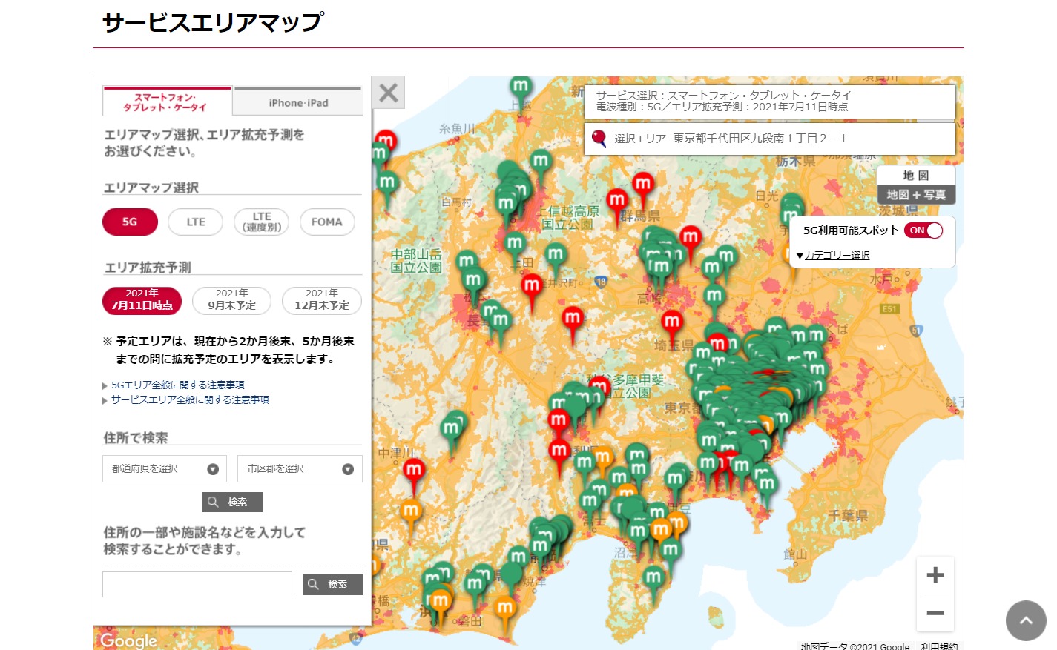Screen dimensions: 1057x650
Task: Select the 5G area map option
Action: [x=130, y=222]
